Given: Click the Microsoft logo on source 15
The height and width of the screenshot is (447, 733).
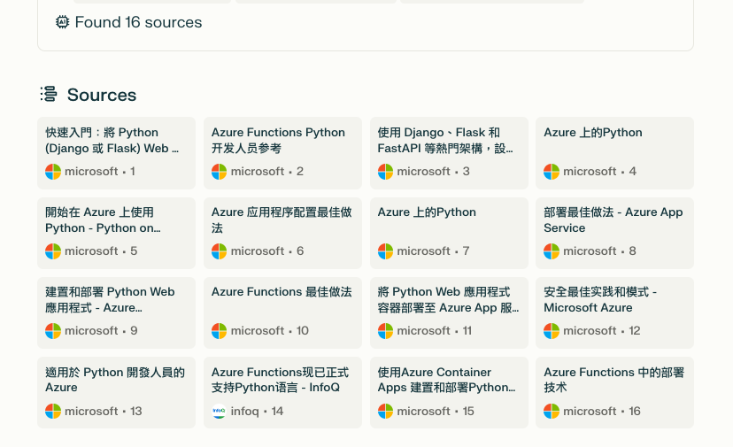Looking at the screenshot, I should click(x=385, y=412).
